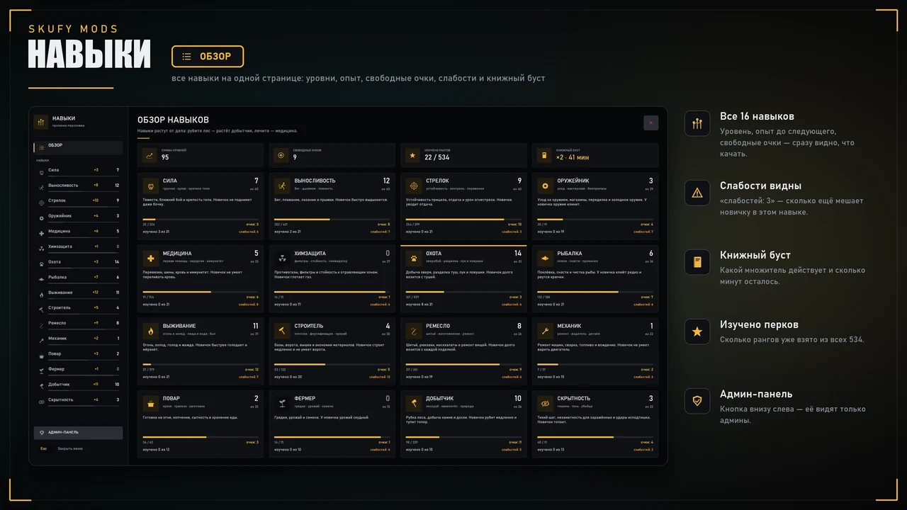
Task: Click the chart icon of the Сумма уровней tile
Action: [150, 156]
